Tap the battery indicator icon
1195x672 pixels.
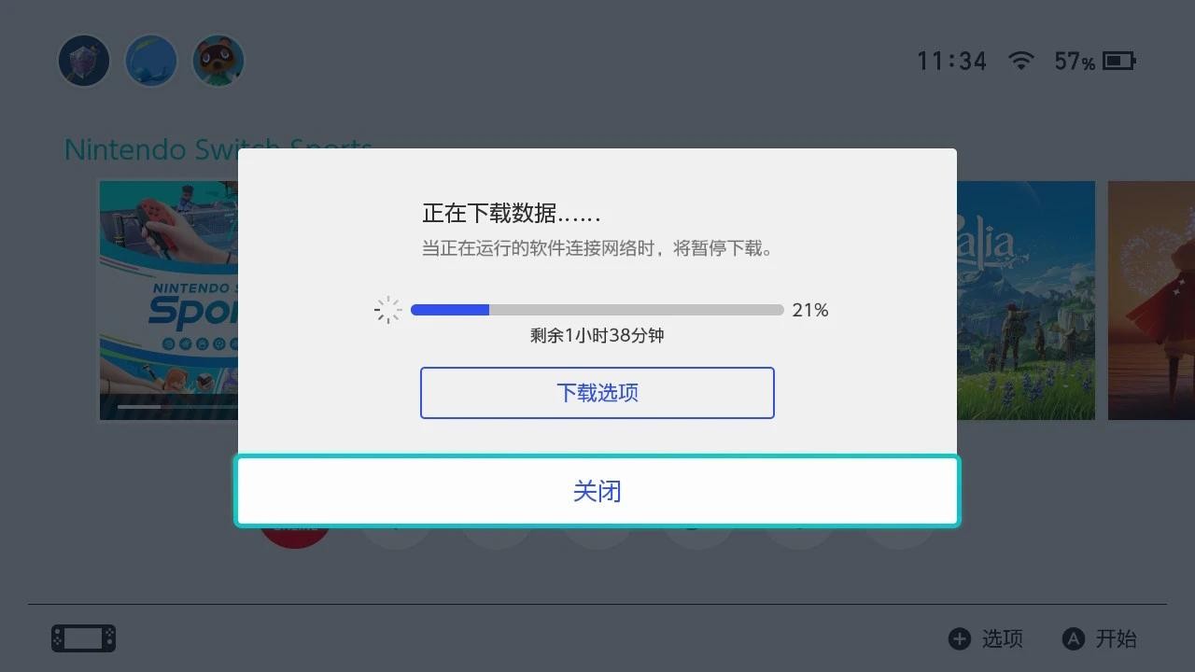(1119, 61)
